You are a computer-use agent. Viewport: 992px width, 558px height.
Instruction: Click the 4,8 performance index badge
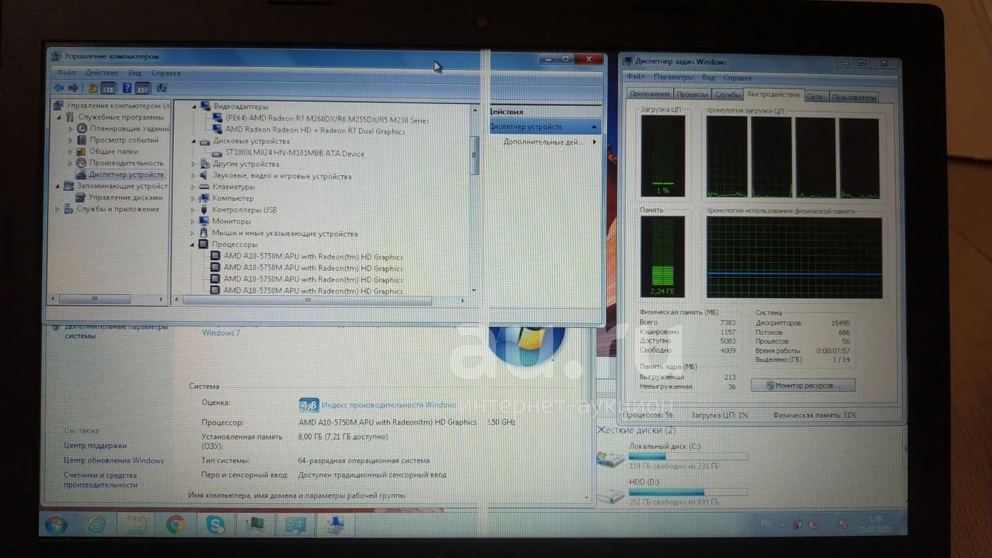pyautogui.click(x=309, y=405)
